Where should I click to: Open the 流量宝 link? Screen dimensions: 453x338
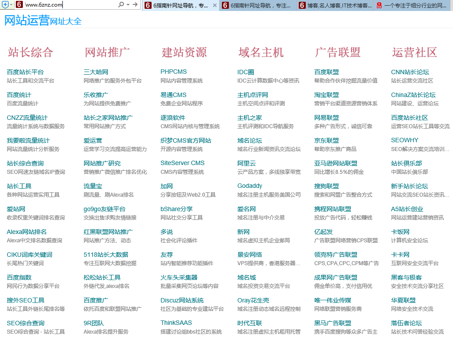pyautogui.click(x=93, y=186)
